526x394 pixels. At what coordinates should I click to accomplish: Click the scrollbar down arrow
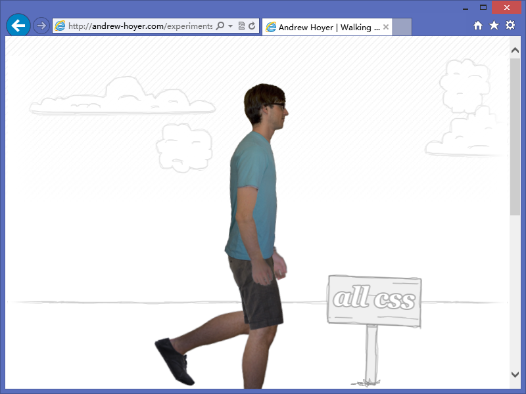point(515,374)
